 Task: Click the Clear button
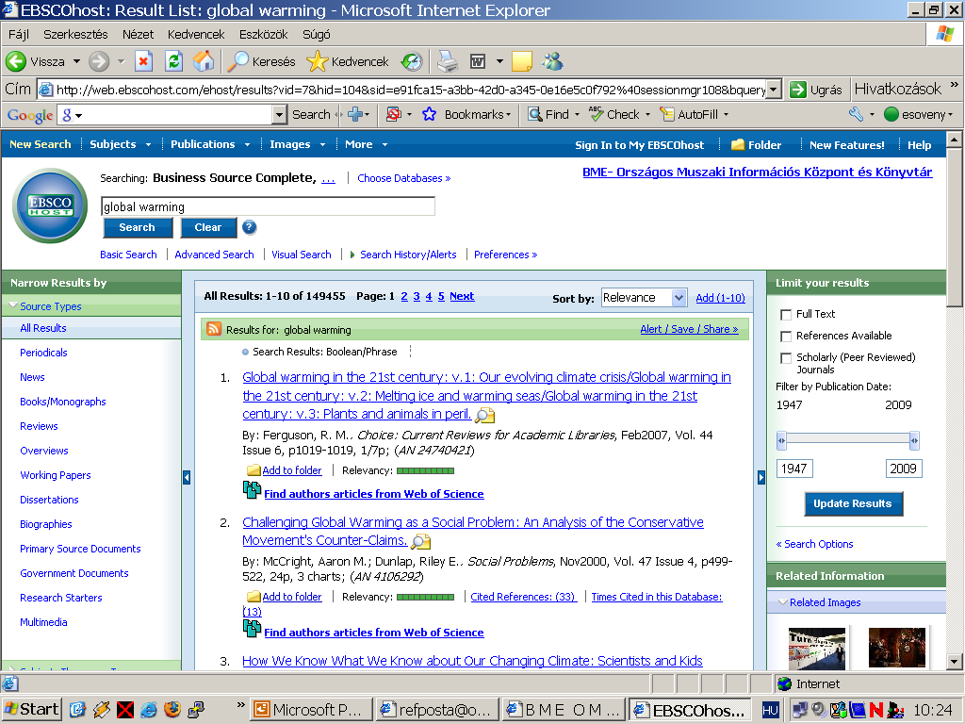[208, 227]
